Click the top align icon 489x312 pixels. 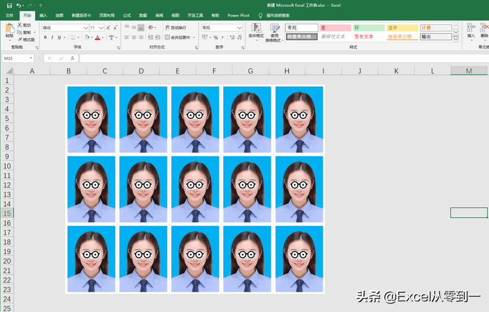pyautogui.click(x=127, y=28)
